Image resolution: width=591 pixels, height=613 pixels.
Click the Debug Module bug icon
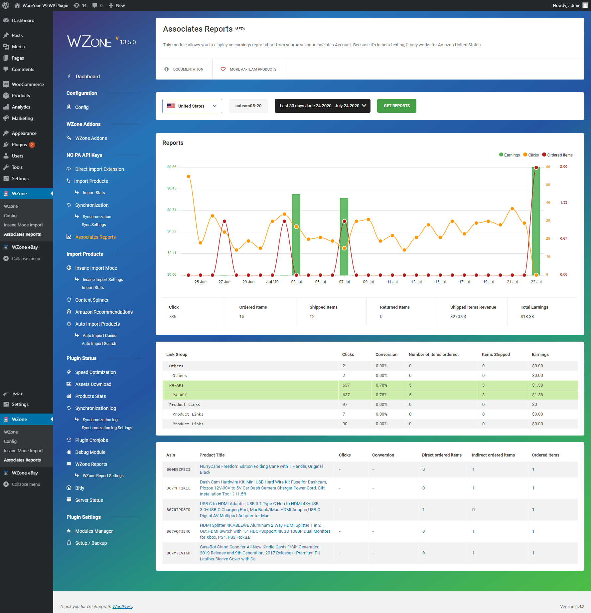click(69, 452)
